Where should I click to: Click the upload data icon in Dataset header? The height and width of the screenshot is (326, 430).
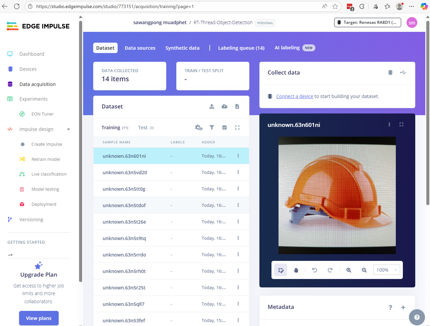(x=211, y=106)
